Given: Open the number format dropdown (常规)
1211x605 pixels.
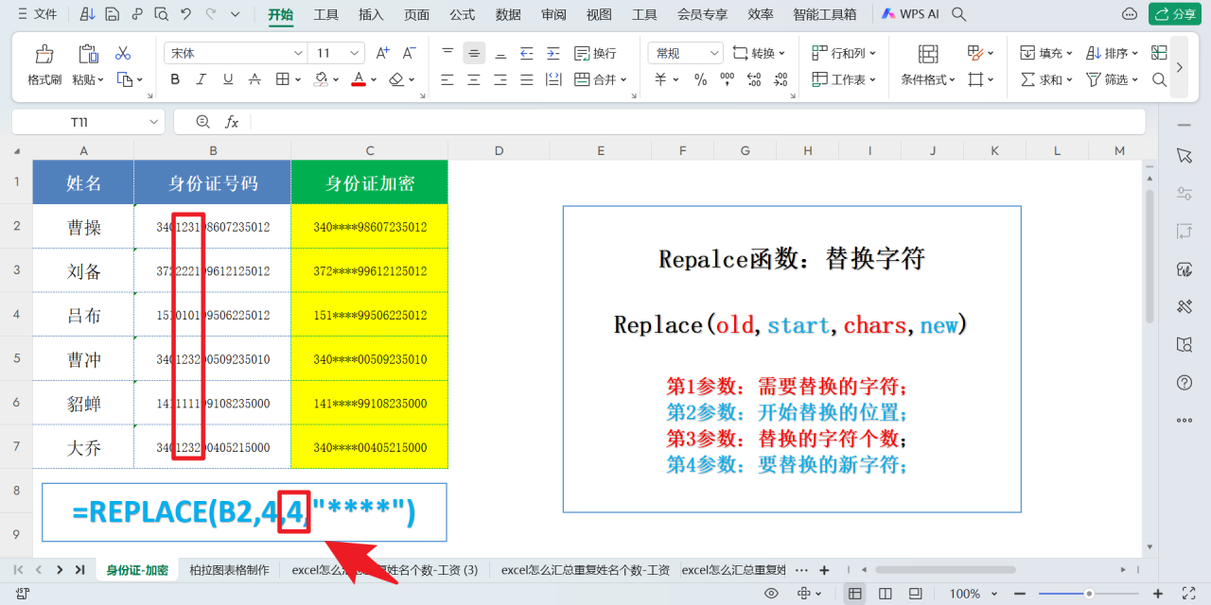Looking at the screenshot, I should tap(714, 54).
